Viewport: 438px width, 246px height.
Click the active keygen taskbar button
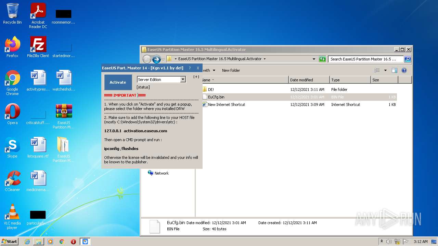coord(85,242)
